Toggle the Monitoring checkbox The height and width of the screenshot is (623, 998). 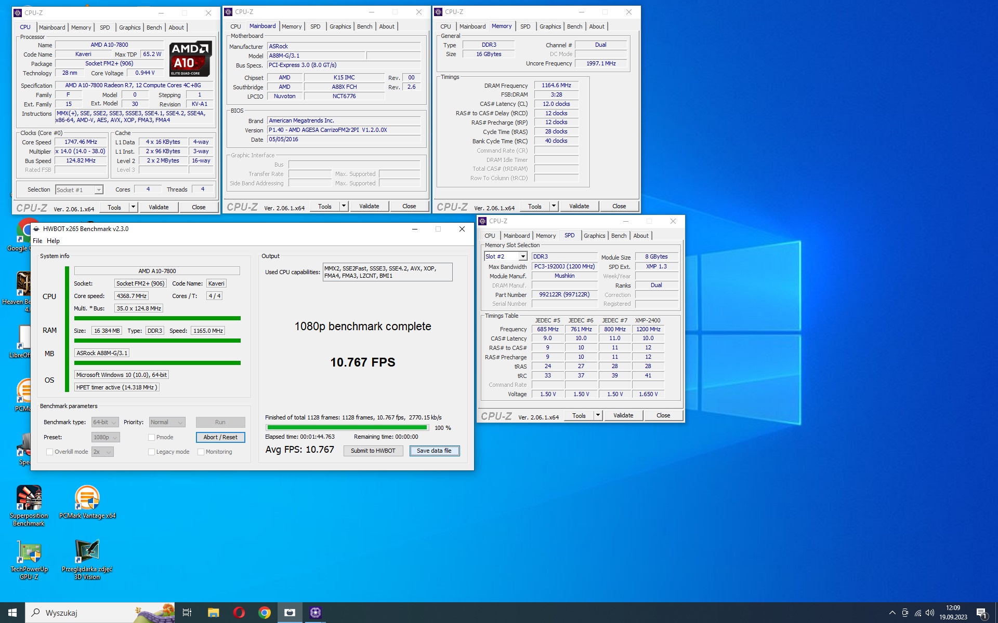click(x=201, y=452)
